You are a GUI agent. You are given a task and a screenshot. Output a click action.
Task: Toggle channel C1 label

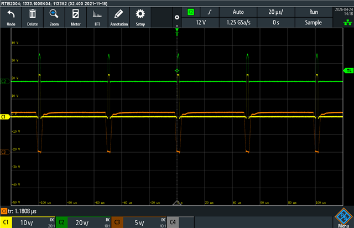click(x=6, y=222)
